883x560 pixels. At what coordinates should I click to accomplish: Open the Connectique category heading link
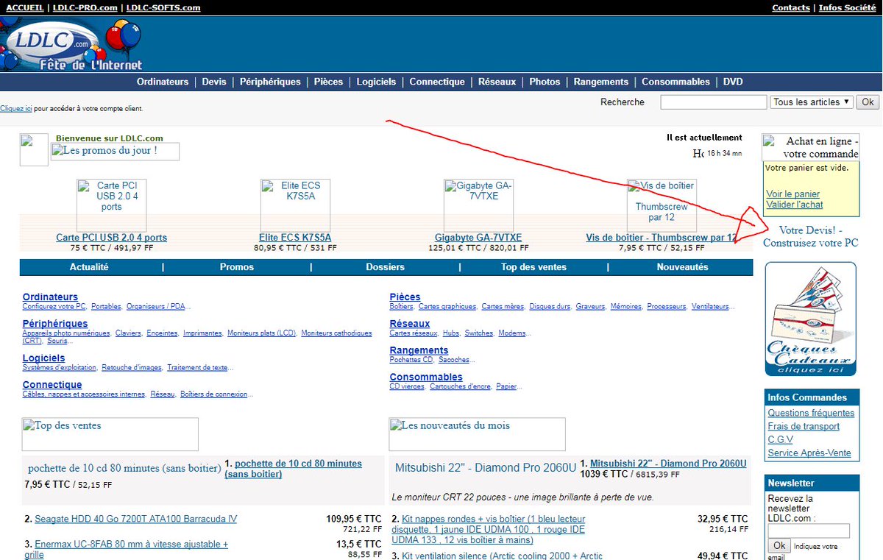[52, 384]
